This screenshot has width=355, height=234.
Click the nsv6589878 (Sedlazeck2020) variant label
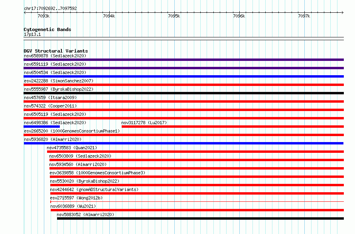55,56
